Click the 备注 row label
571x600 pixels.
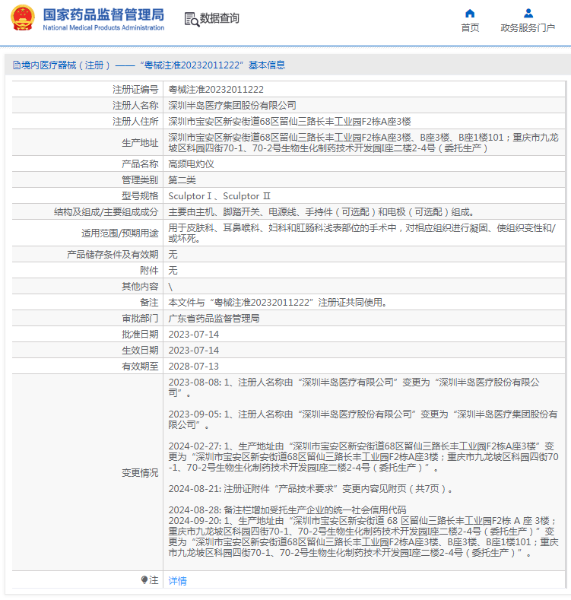tap(149, 303)
